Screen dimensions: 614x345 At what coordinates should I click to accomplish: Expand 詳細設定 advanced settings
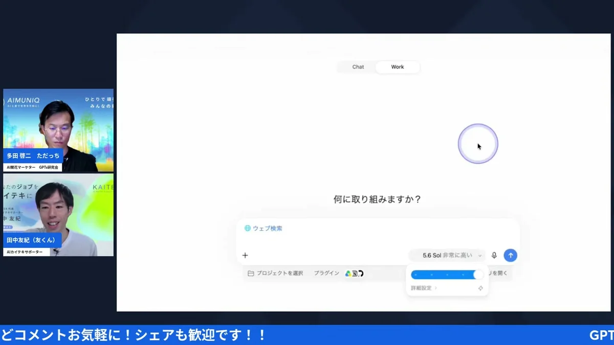424,288
